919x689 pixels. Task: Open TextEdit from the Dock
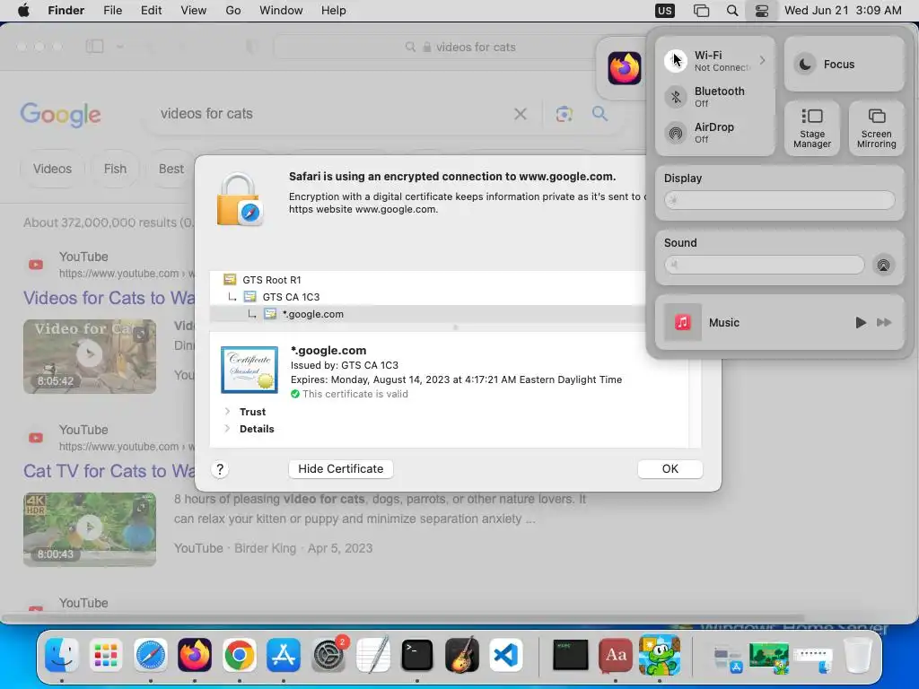372,654
